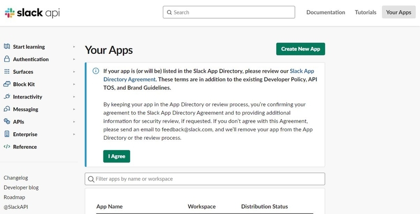Click the App Name column header
Viewport: 420px width, 214px height.
[x=109, y=207]
